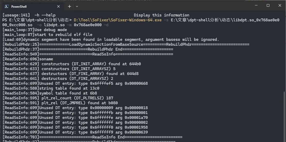Open a new tab with the plus button
The width and height of the screenshot is (286, 142).
69,6
